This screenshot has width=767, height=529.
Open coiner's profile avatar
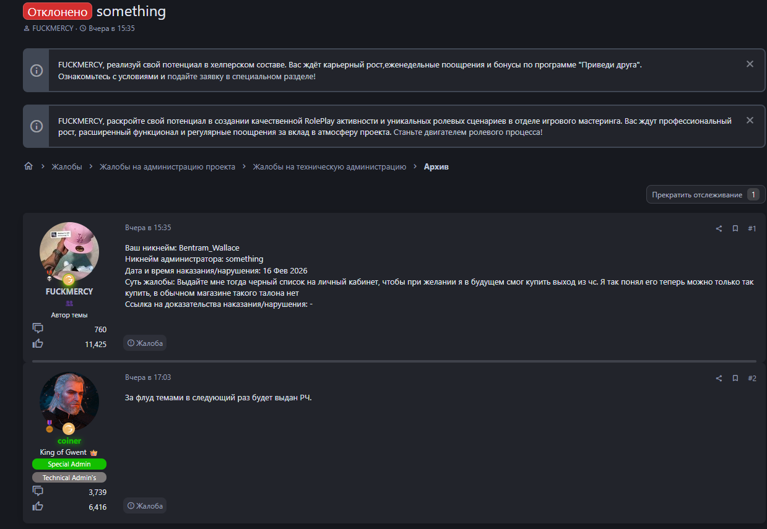point(69,401)
